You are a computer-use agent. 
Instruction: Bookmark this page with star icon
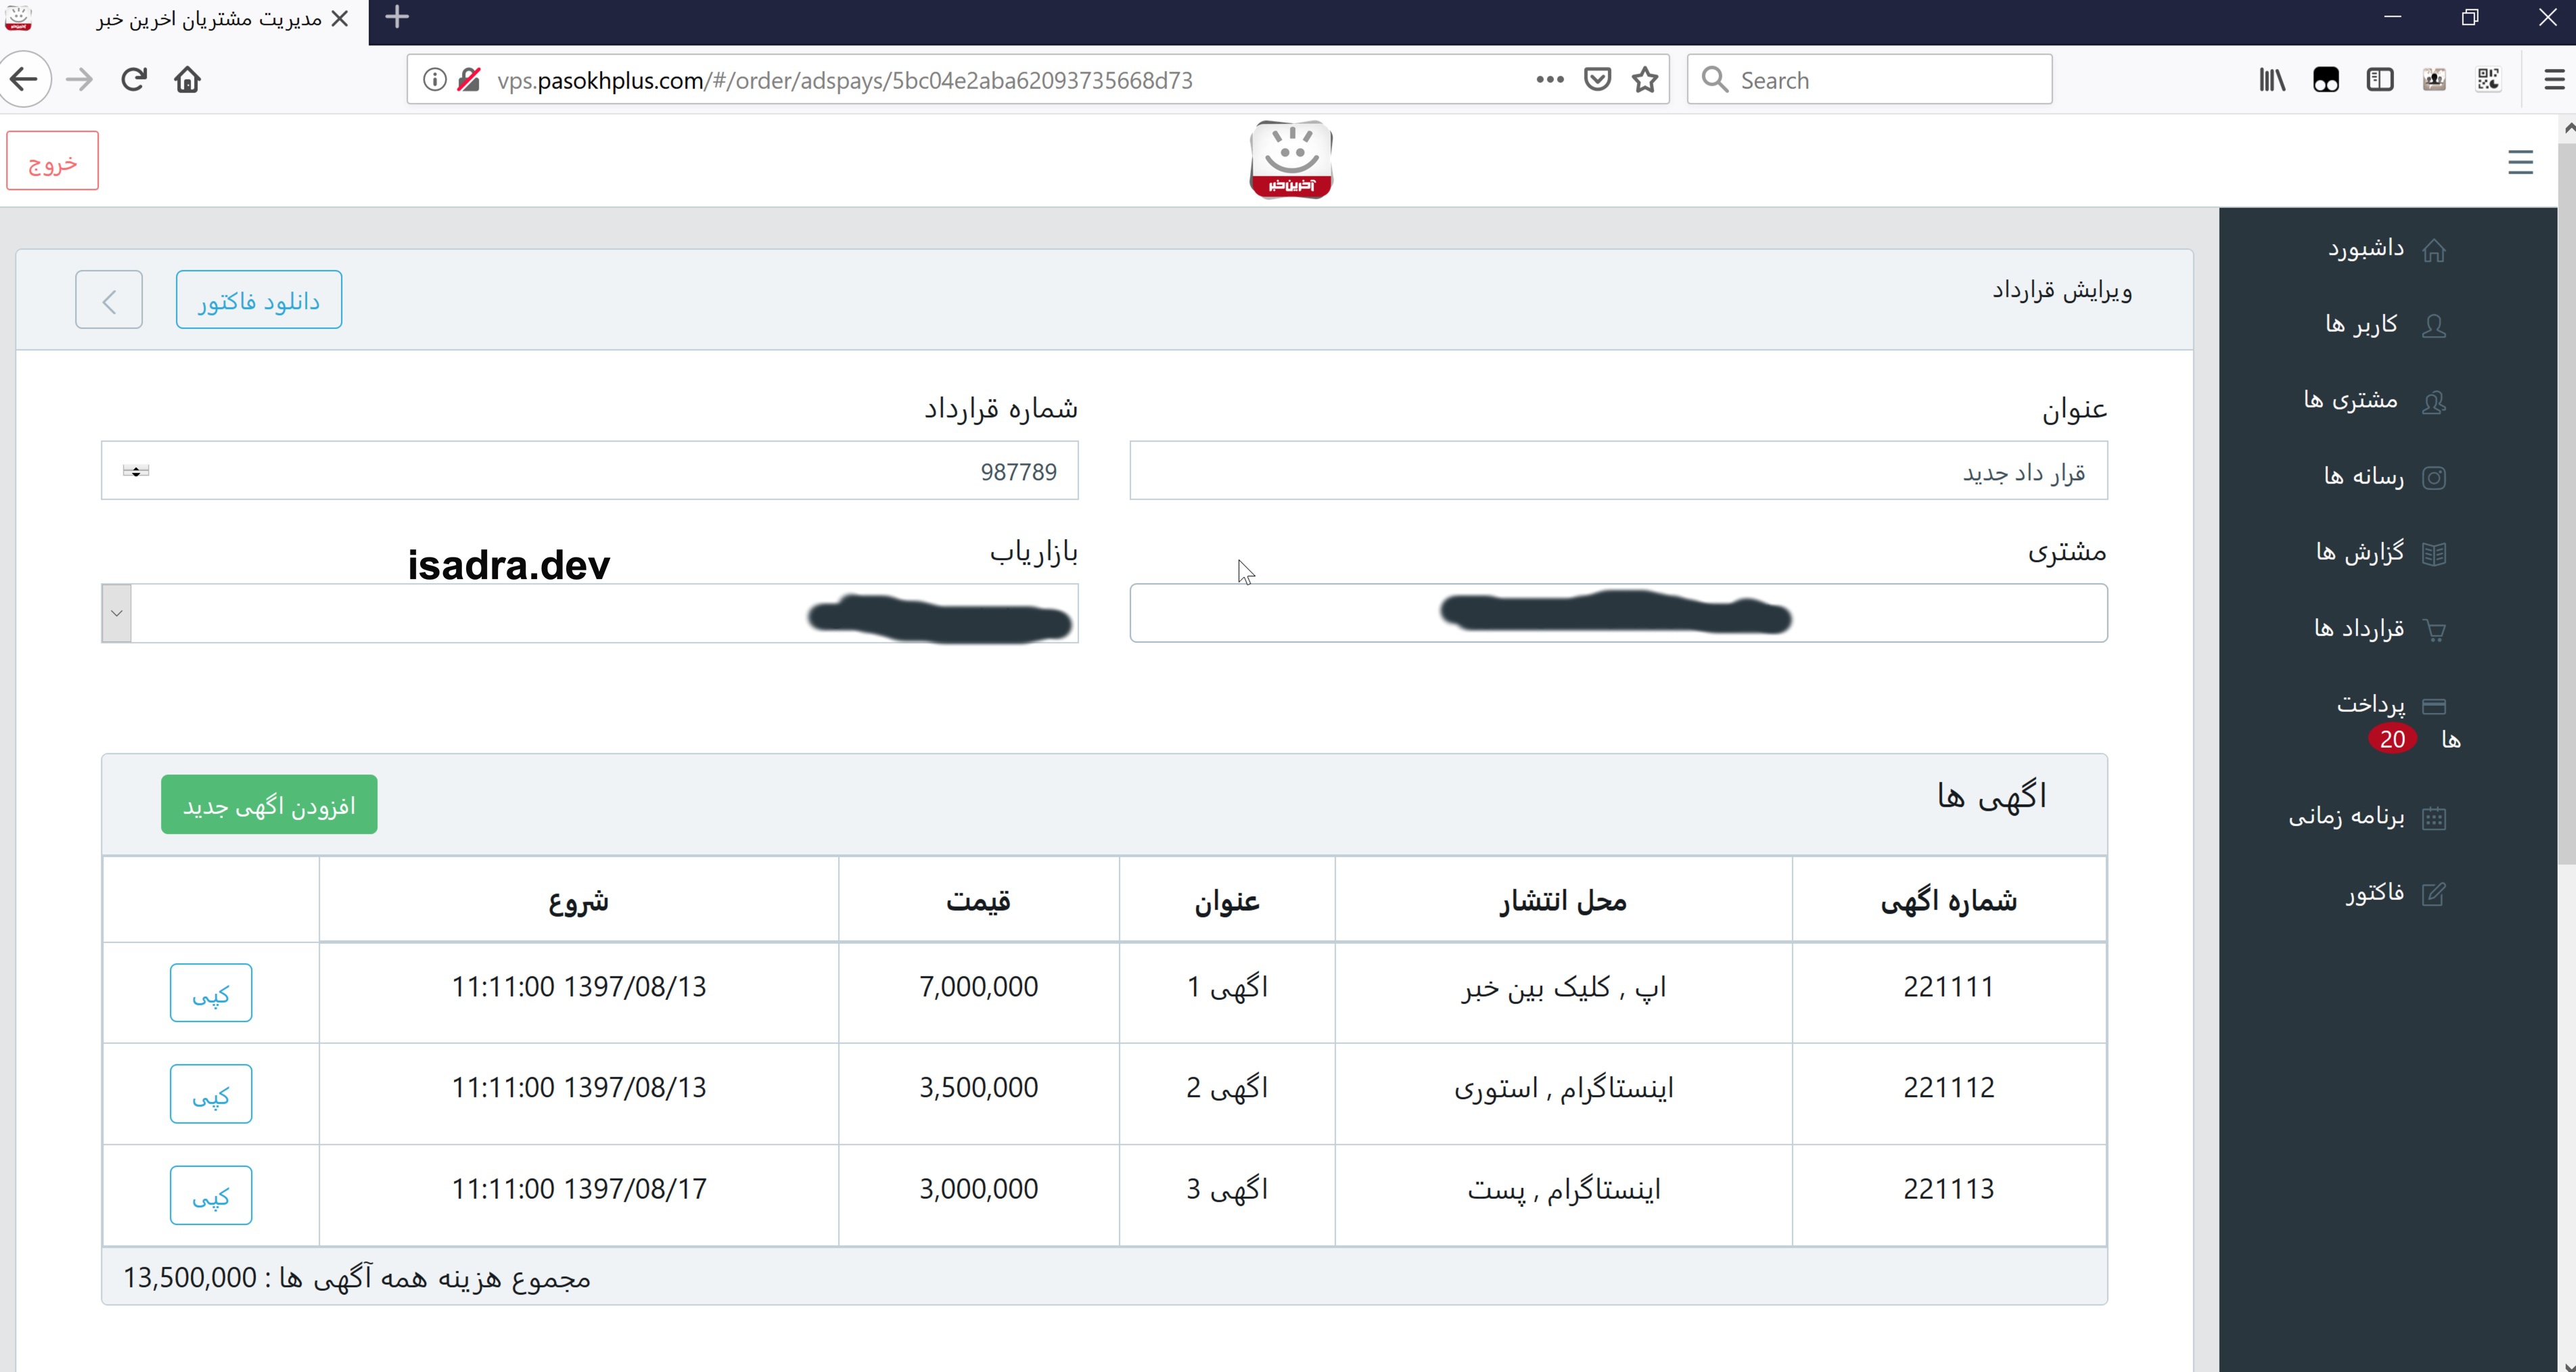coord(1645,80)
